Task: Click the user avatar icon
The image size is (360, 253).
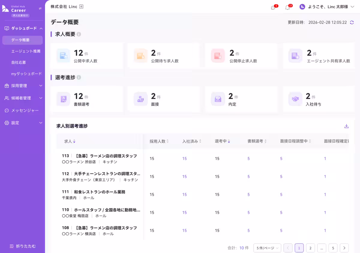Action: [302, 7]
